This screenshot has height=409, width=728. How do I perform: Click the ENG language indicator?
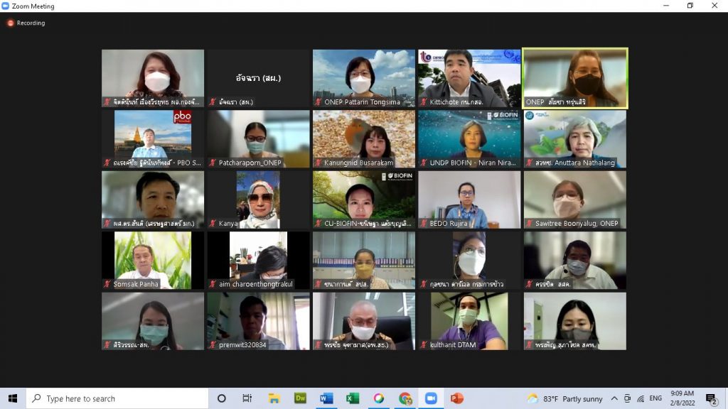pyautogui.click(x=655, y=398)
